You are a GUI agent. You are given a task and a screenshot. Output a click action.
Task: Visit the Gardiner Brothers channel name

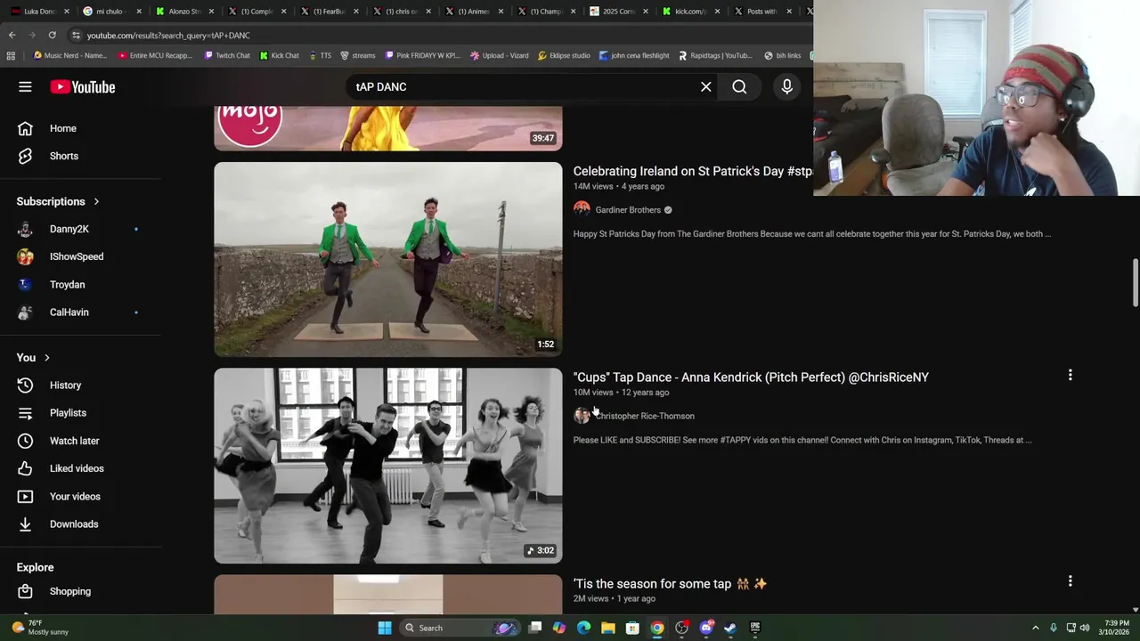pos(628,210)
